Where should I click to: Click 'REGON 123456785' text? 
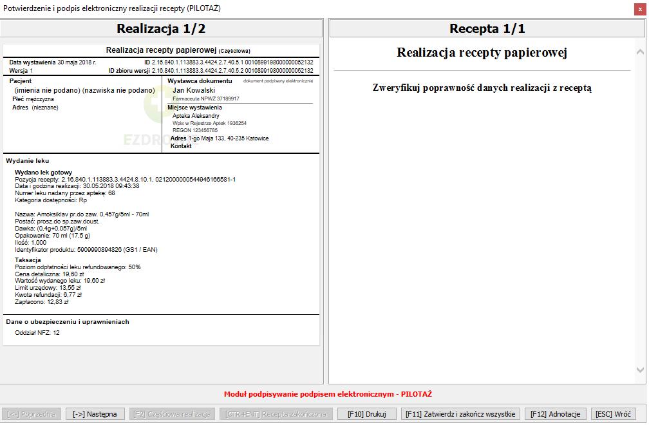point(195,130)
